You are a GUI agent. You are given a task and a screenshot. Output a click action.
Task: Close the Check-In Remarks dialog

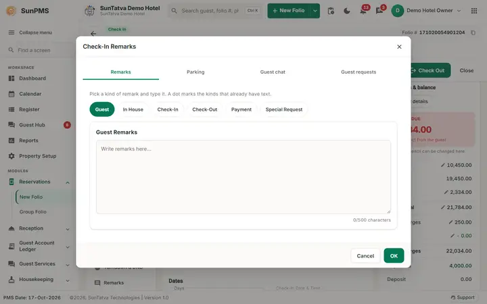(x=399, y=47)
